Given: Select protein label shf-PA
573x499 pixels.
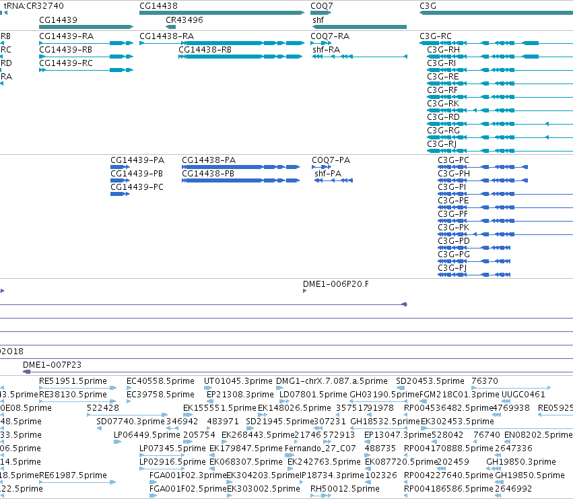Looking at the screenshot, I should point(328,174).
